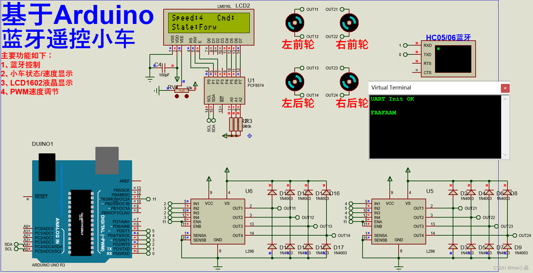533x273 pixels.
Task: Click terminal 11 on Arduino PB3/MOSI pin
Action: click(148, 199)
